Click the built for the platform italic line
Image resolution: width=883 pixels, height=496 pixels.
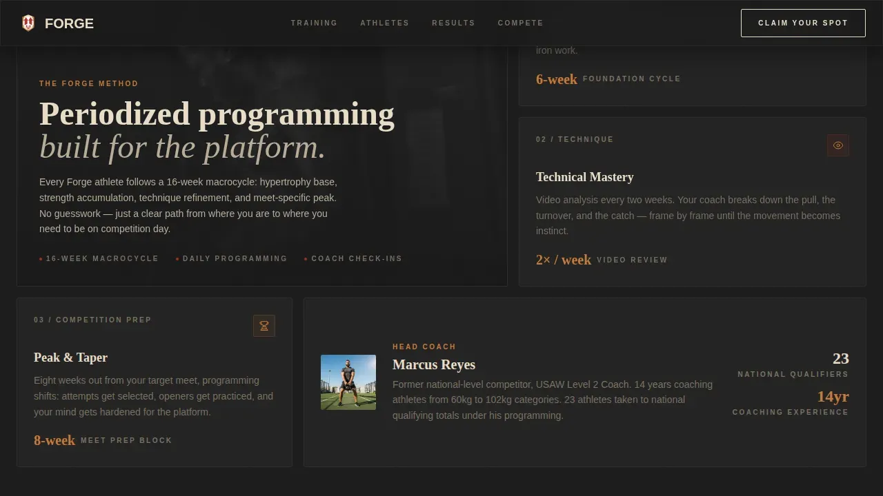point(182,147)
